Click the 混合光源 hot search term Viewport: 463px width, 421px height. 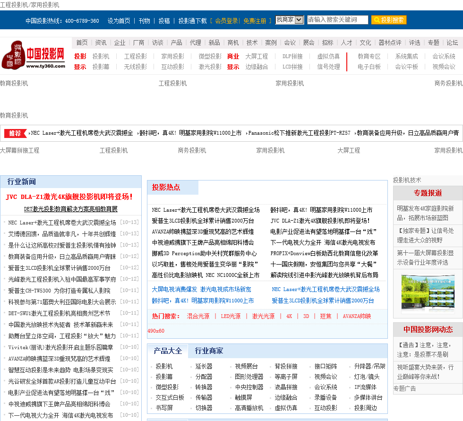point(198,316)
